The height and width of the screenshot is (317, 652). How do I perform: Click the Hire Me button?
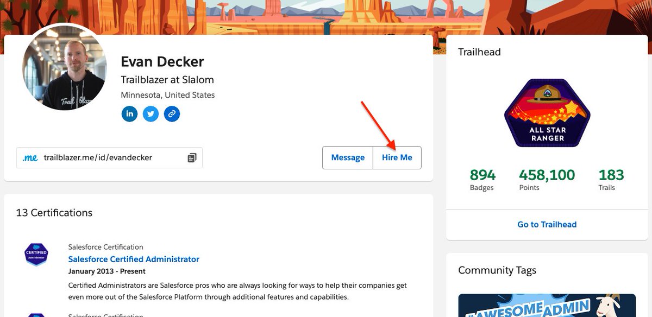(397, 157)
